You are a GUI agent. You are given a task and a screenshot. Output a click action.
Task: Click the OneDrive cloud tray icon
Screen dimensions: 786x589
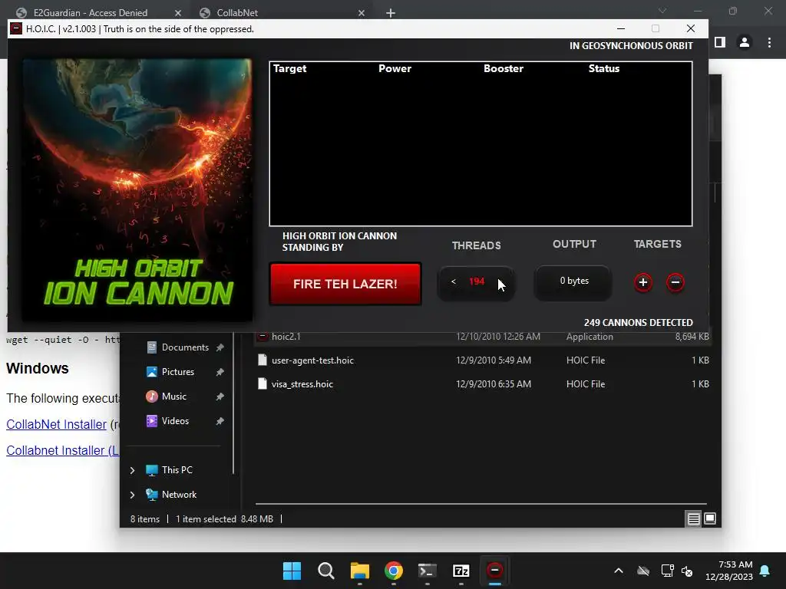coord(643,571)
